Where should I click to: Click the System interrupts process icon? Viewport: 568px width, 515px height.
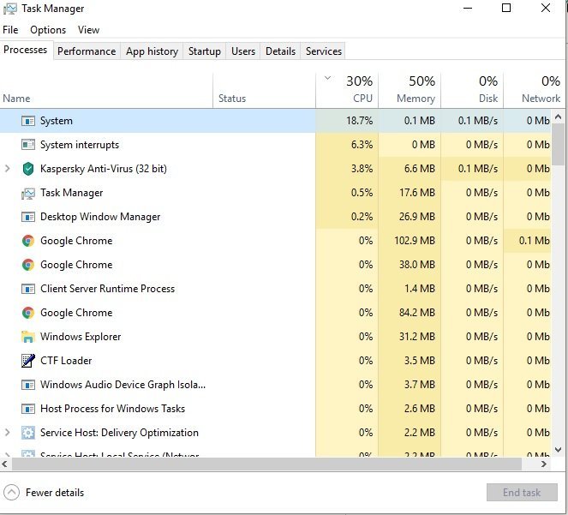point(28,145)
